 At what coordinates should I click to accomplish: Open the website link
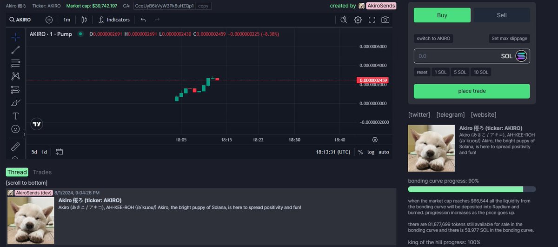[484, 114]
